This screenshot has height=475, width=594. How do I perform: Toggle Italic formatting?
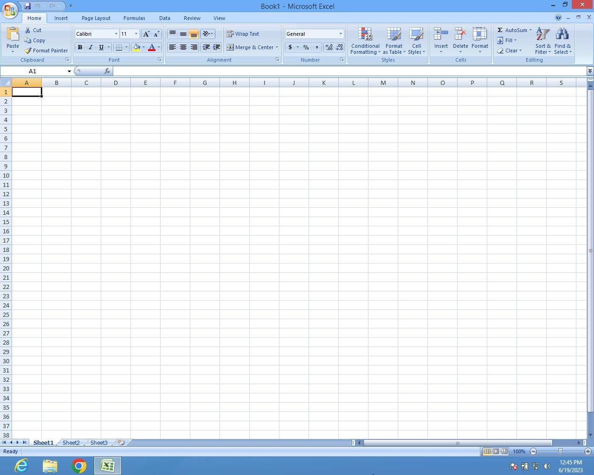(x=90, y=47)
